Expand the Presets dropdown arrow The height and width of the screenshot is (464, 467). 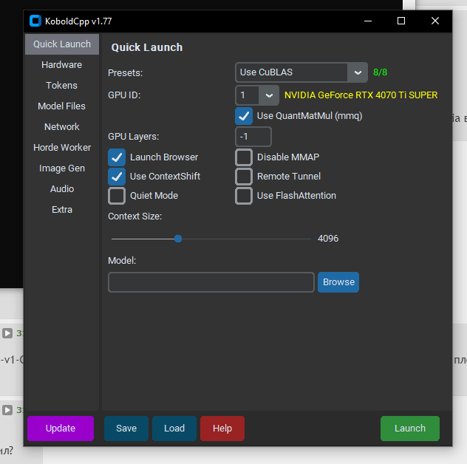click(358, 72)
